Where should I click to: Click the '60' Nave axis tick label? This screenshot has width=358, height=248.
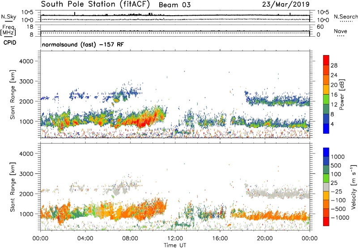(x=320, y=27)
